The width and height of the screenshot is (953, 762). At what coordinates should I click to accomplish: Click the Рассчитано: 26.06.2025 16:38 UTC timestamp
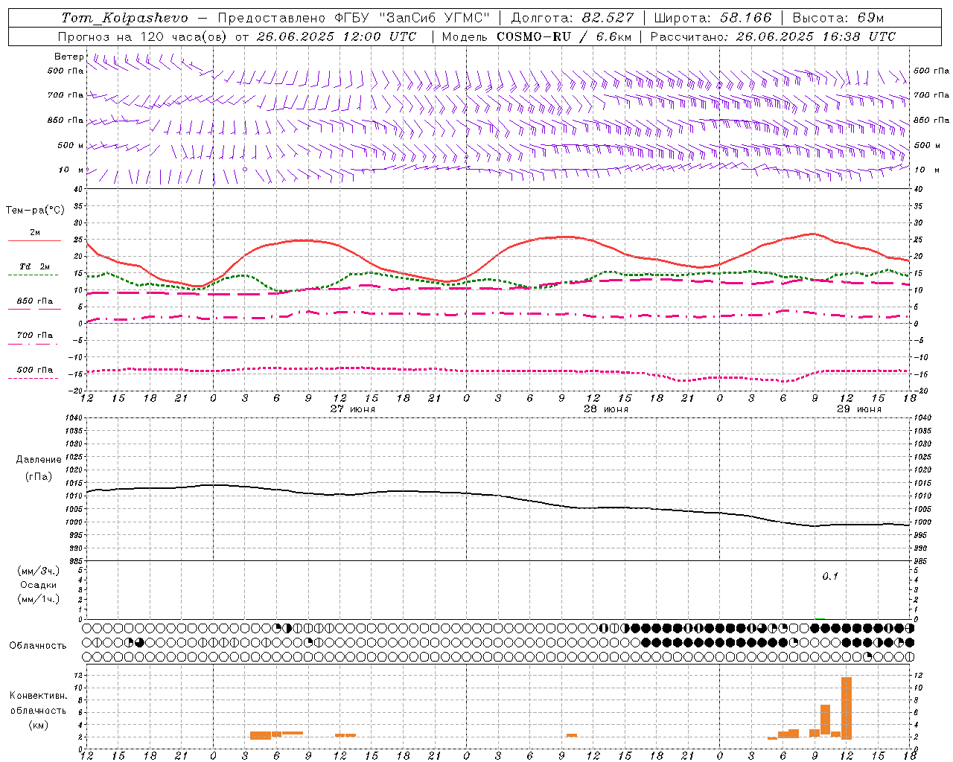coord(774,36)
